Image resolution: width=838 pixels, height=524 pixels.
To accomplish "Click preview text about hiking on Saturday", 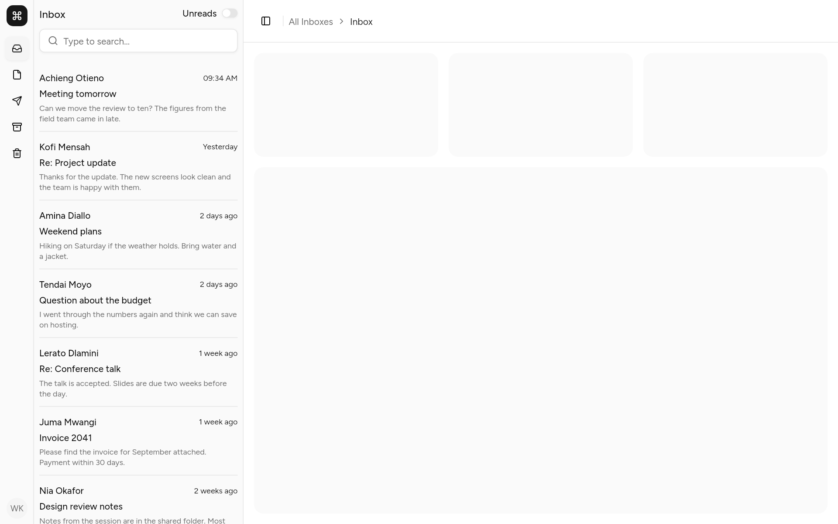I will point(138,251).
